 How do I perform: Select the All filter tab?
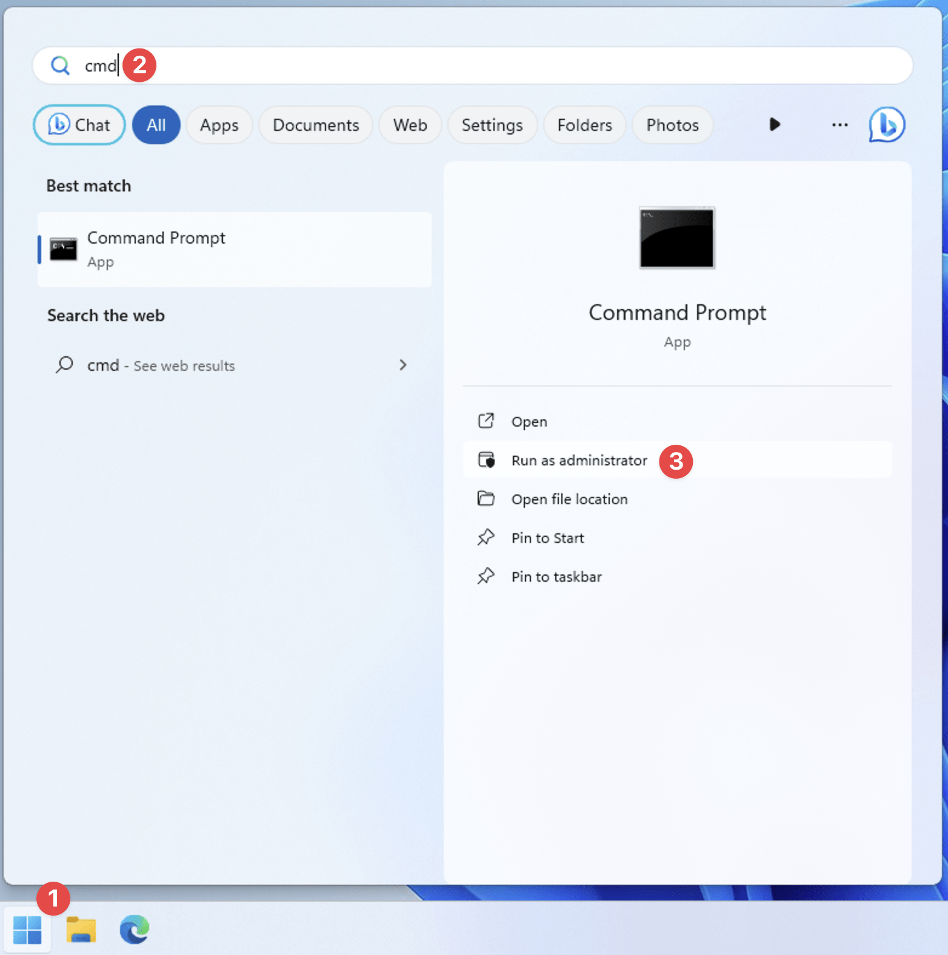pyautogui.click(x=156, y=125)
